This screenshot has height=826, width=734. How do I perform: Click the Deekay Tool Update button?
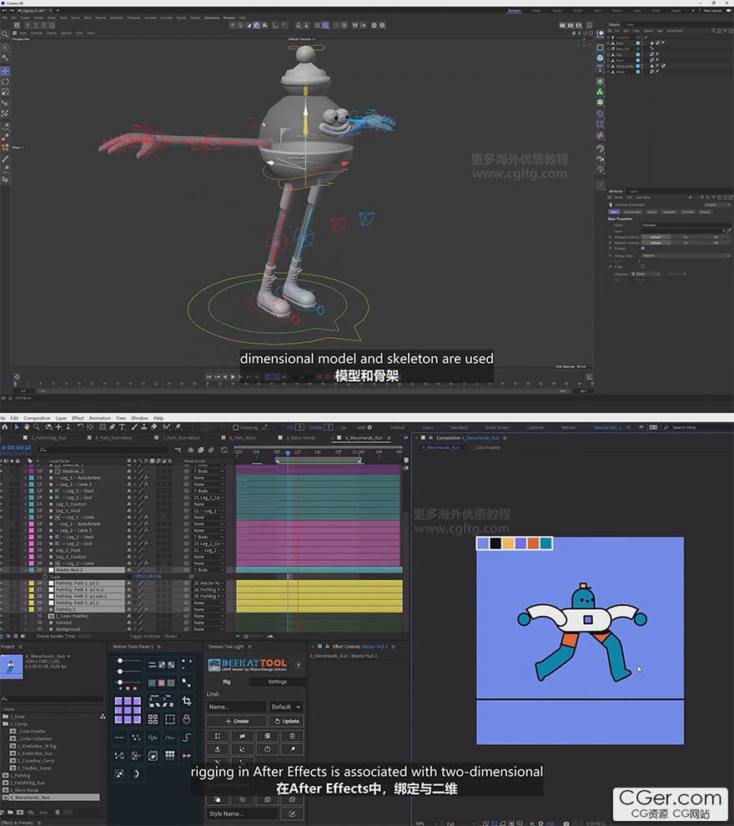(x=287, y=721)
